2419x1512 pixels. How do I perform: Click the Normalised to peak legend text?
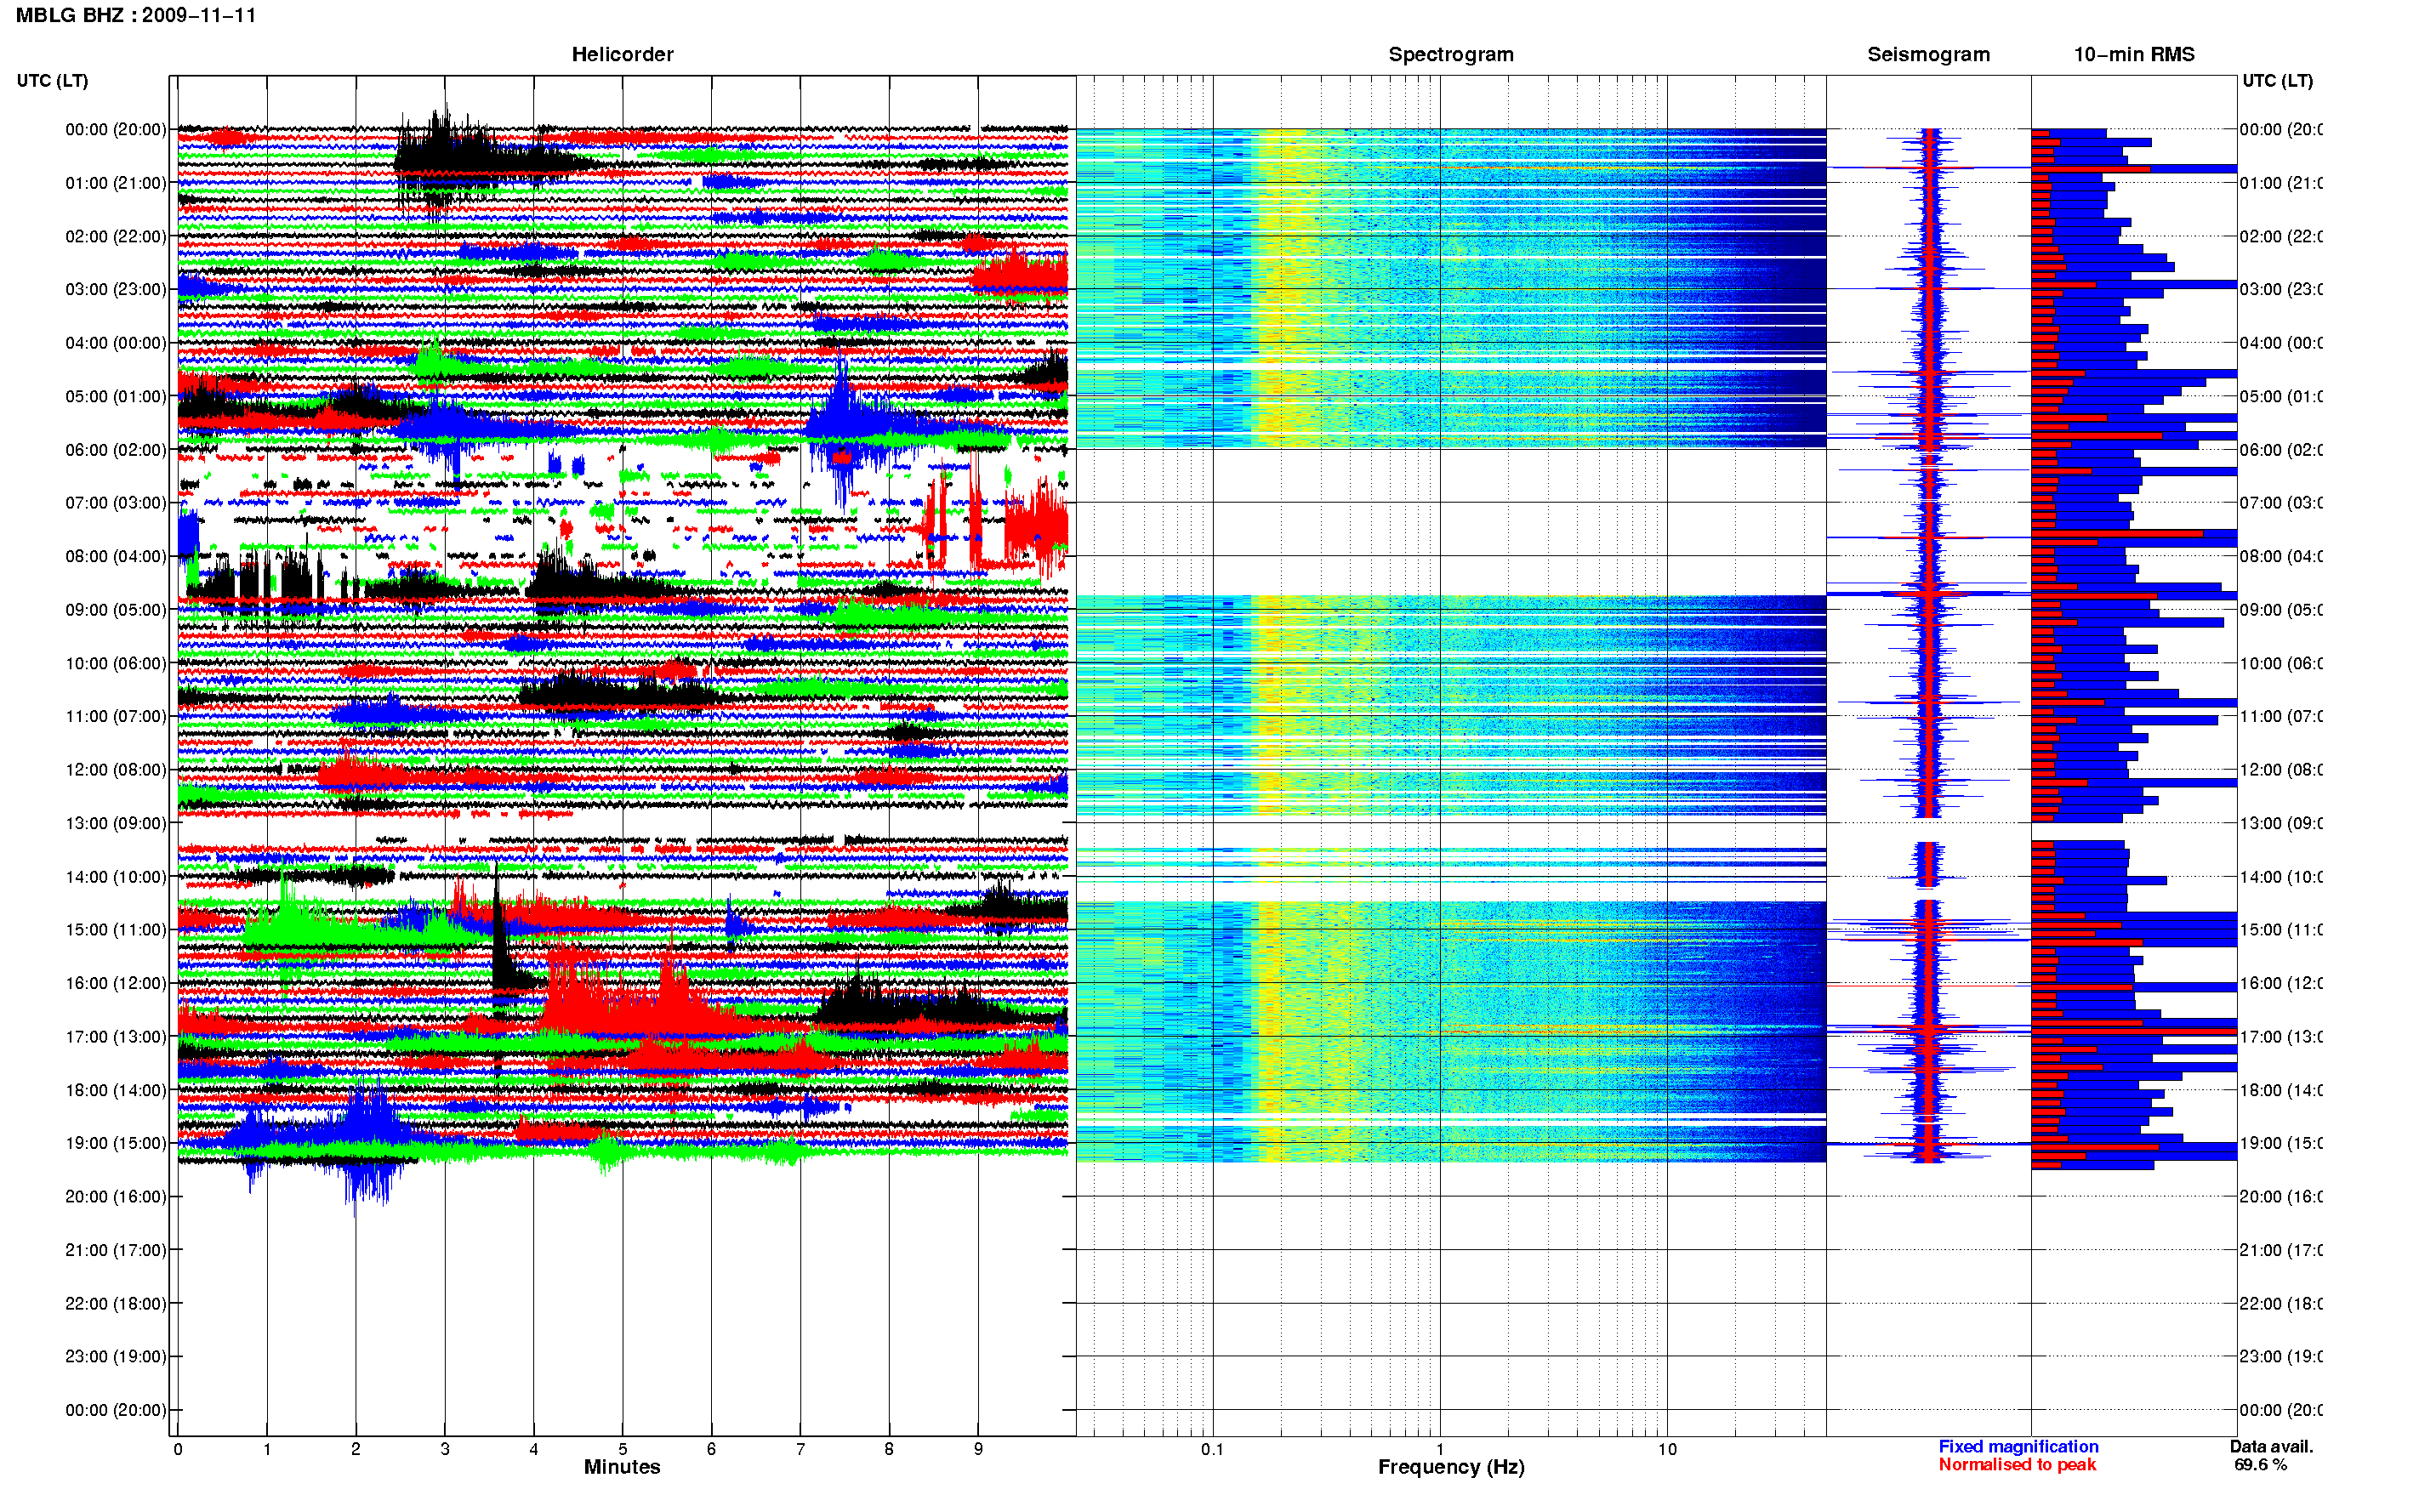[x=2017, y=1464]
